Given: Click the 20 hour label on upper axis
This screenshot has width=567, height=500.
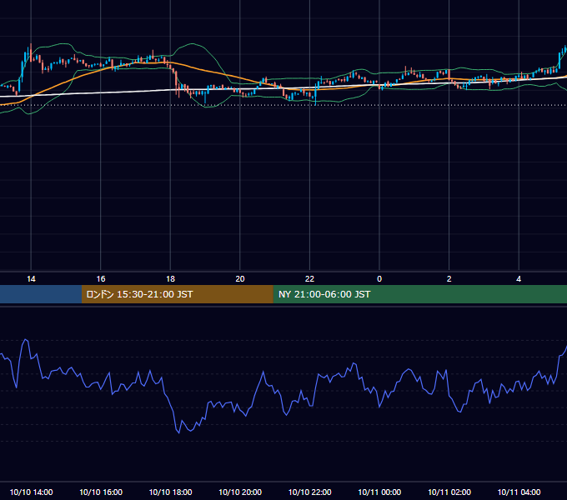Looking at the screenshot, I should pos(240,279).
